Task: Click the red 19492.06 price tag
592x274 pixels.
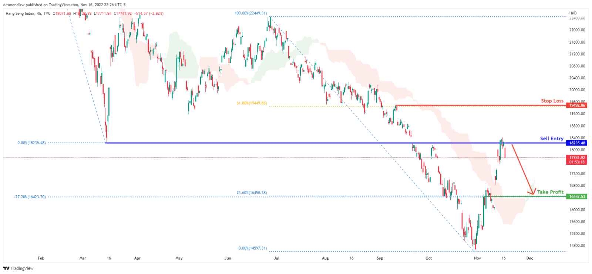Action: (x=576, y=106)
